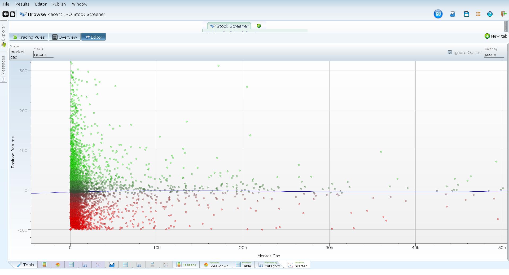The width and height of the screenshot is (509, 275).
Task: Select the table icon right of pie icon
Action: pos(71,264)
